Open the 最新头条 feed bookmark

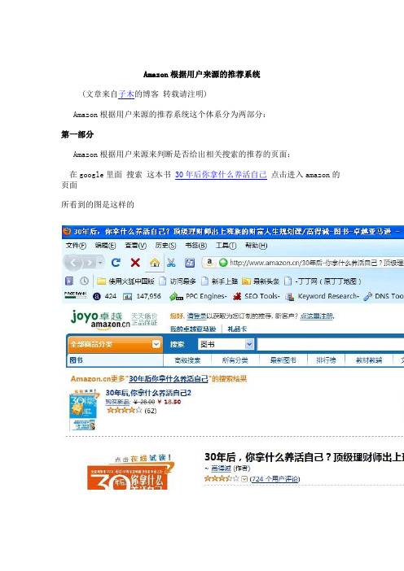click(261, 281)
